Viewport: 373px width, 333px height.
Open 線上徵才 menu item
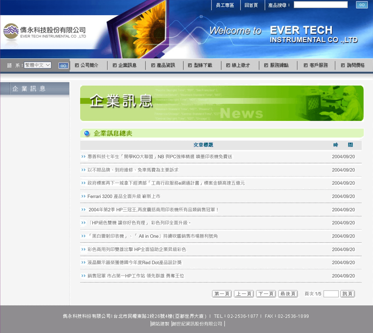tap(241, 65)
